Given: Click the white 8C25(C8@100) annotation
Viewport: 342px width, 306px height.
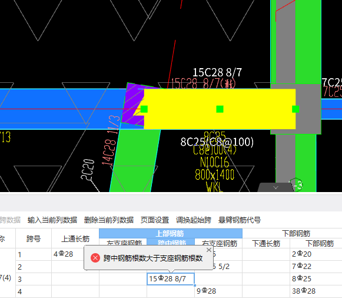Looking at the screenshot, I should pos(217,142).
